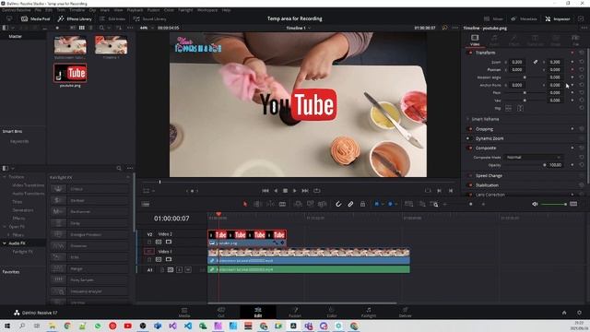The height and width of the screenshot is (332, 590).
Task: Expand the Open FX tree category
Action: (x=5, y=227)
